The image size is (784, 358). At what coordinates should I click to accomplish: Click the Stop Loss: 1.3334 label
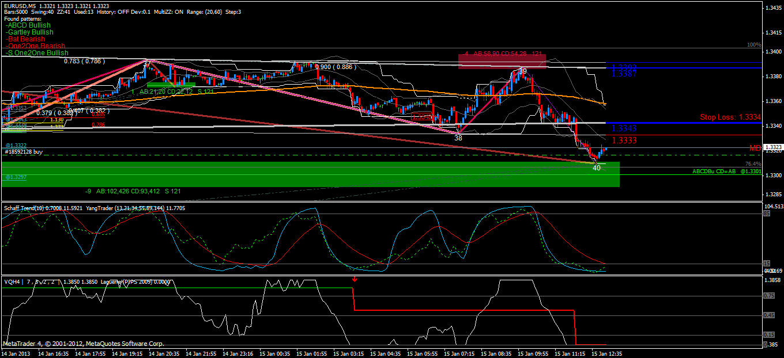pos(730,117)
